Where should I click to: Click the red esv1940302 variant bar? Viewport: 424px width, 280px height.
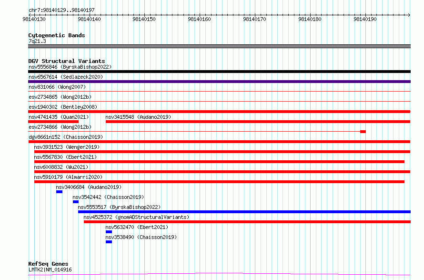click(x=219, y=112)
